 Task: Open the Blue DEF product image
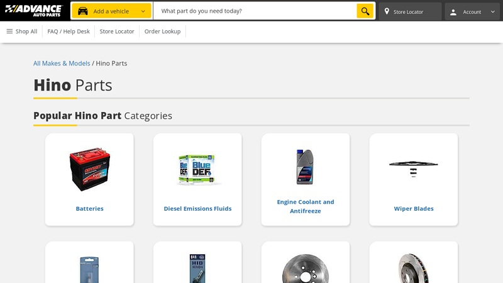pos(197,170)
